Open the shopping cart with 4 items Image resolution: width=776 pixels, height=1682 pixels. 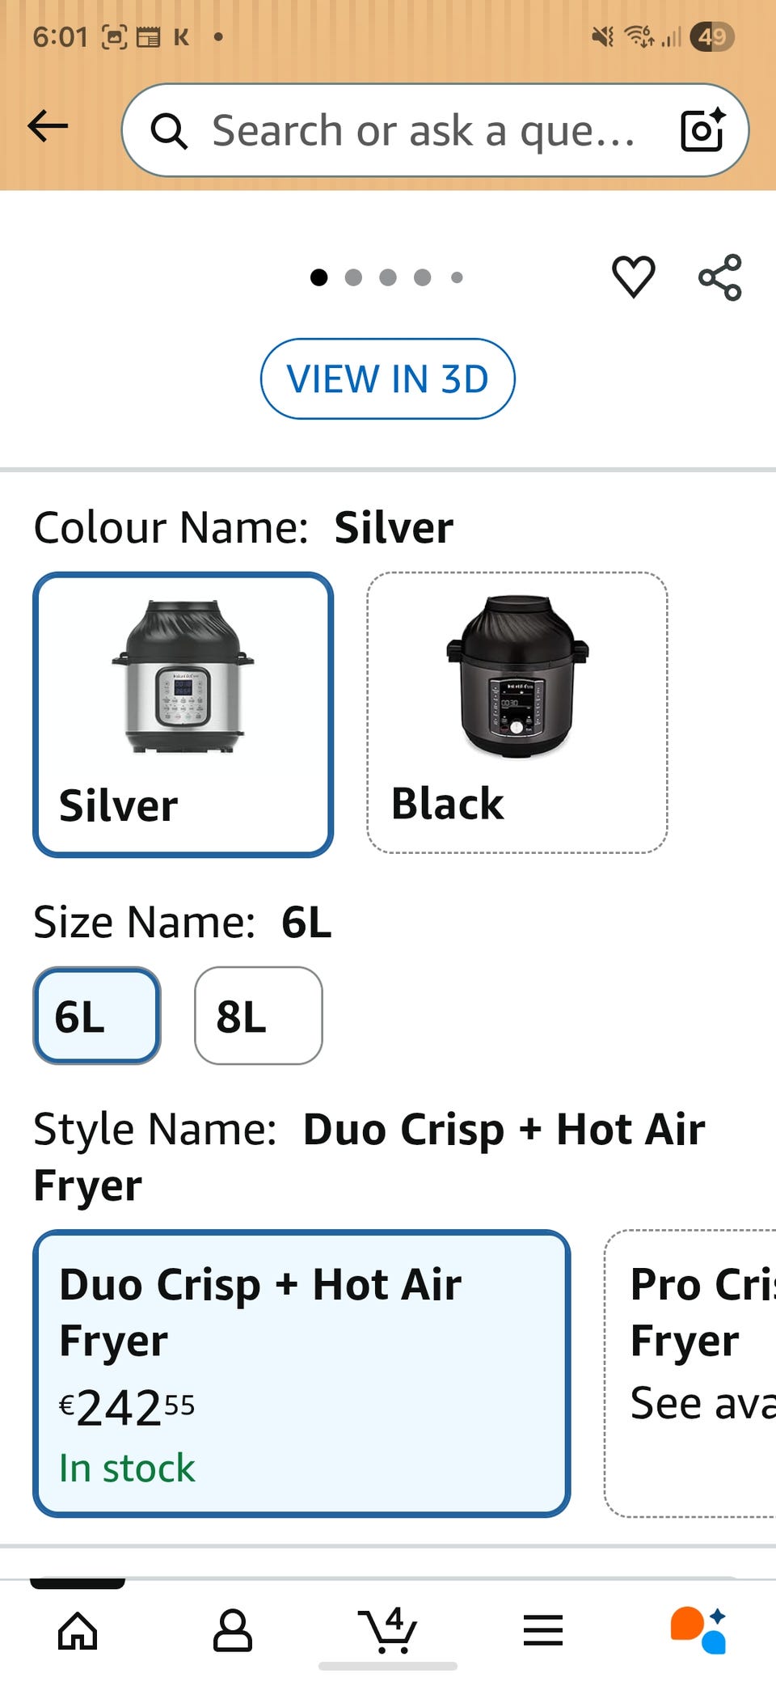click(x=388, y=1629)
